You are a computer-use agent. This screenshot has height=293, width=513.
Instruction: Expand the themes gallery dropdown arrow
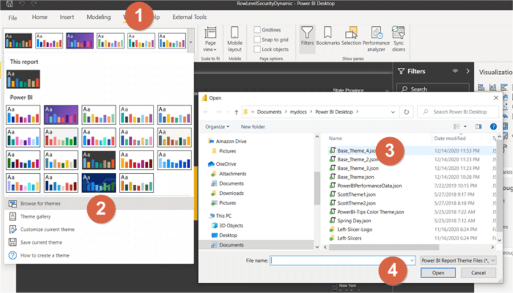(x=191, y=41)
